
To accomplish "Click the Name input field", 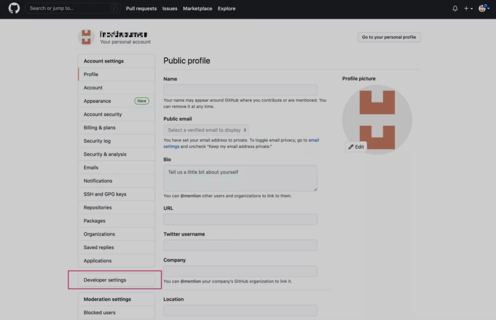I will (240, 90).
